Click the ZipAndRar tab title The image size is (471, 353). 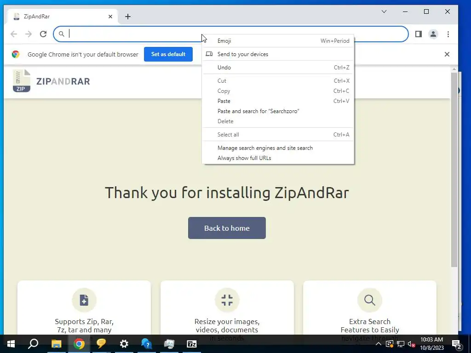pos(37,17)
